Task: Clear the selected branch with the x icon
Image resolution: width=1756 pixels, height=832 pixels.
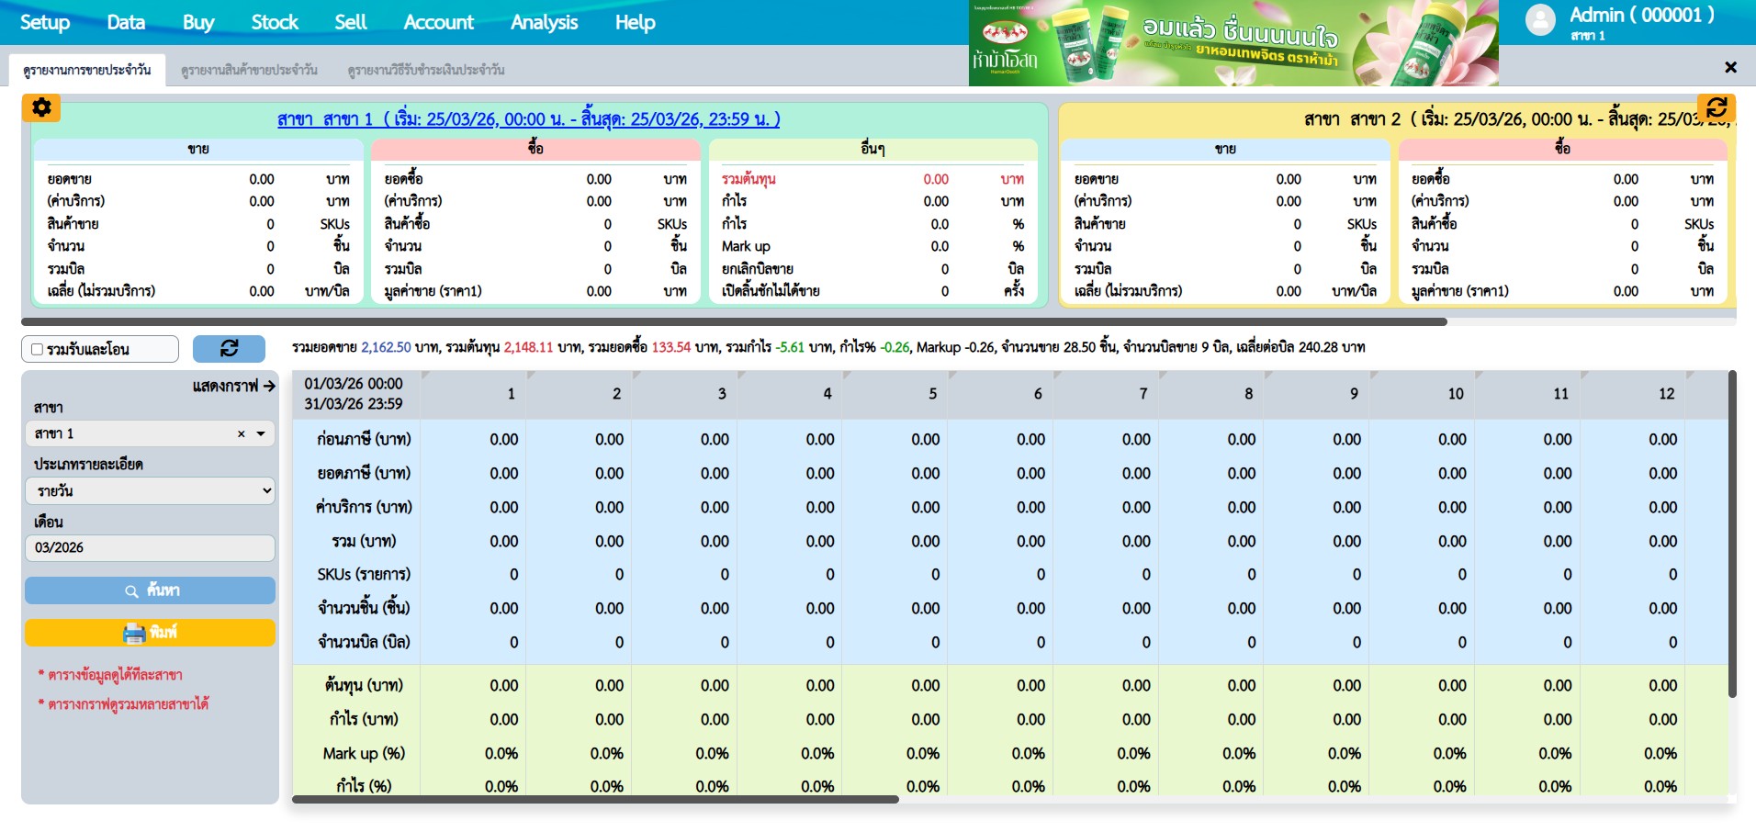Action: 242,434
